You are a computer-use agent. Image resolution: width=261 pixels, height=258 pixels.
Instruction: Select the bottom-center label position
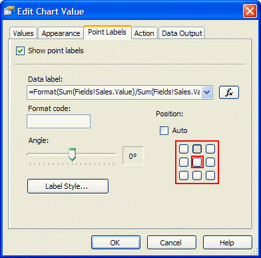click(x=197, y=176)
